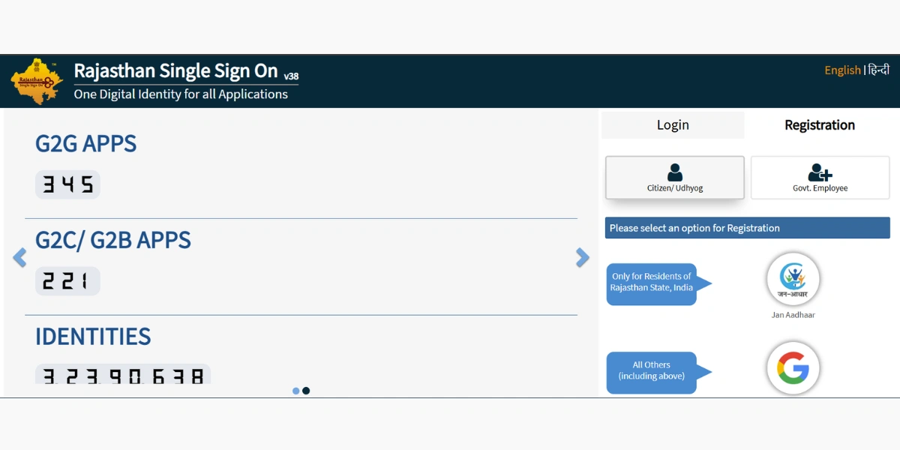Click the identities counter 3,23,90,638

(123, 374)
